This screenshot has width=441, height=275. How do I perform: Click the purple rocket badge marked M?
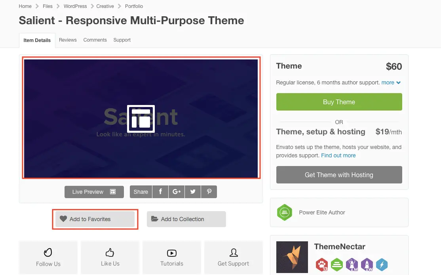tap(352, 265)
